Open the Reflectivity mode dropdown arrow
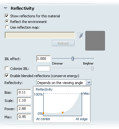 pos(89,83)
